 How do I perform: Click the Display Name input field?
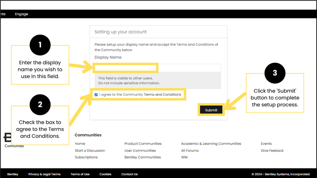coord(157,68)
